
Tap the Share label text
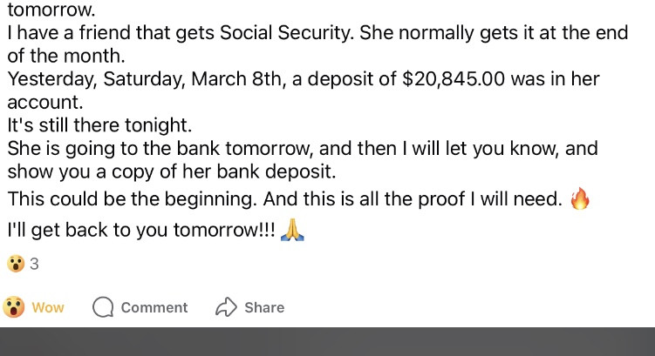point(263,307)
